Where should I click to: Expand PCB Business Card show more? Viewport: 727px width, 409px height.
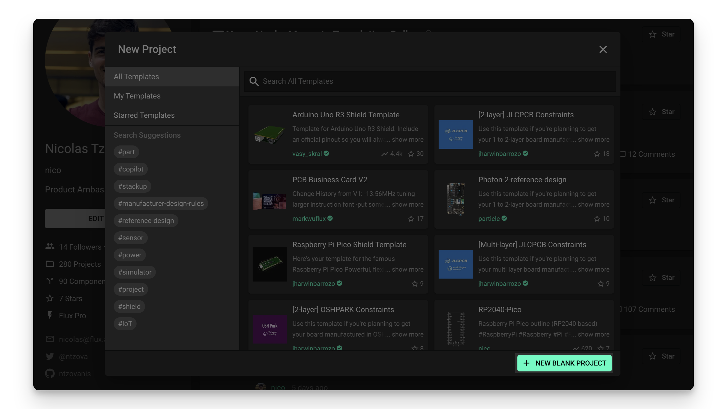pos(407,204)
